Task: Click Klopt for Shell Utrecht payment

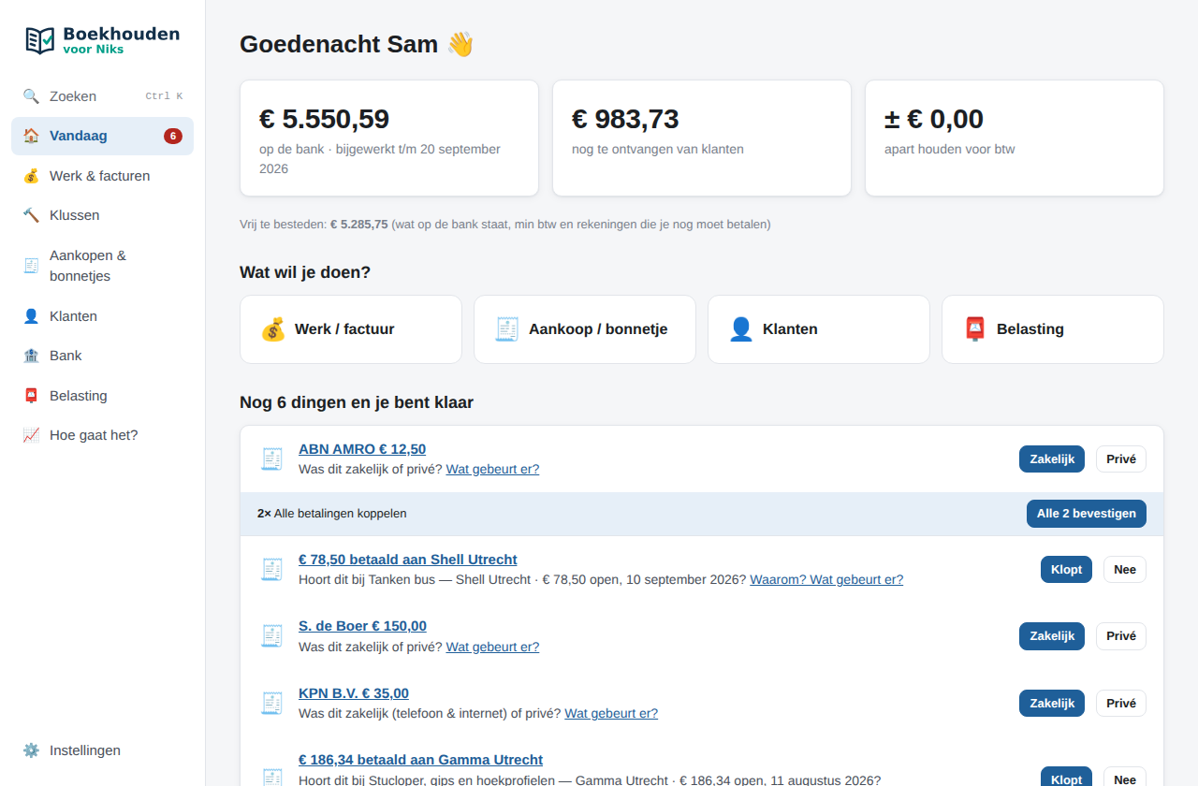Action: click(x=1066, y=570)
